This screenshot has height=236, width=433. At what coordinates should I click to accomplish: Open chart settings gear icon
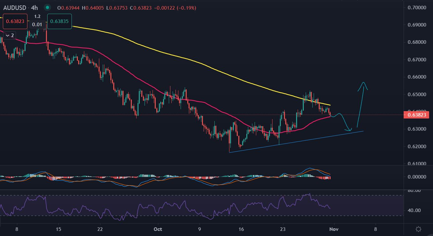tap(418, 229)
